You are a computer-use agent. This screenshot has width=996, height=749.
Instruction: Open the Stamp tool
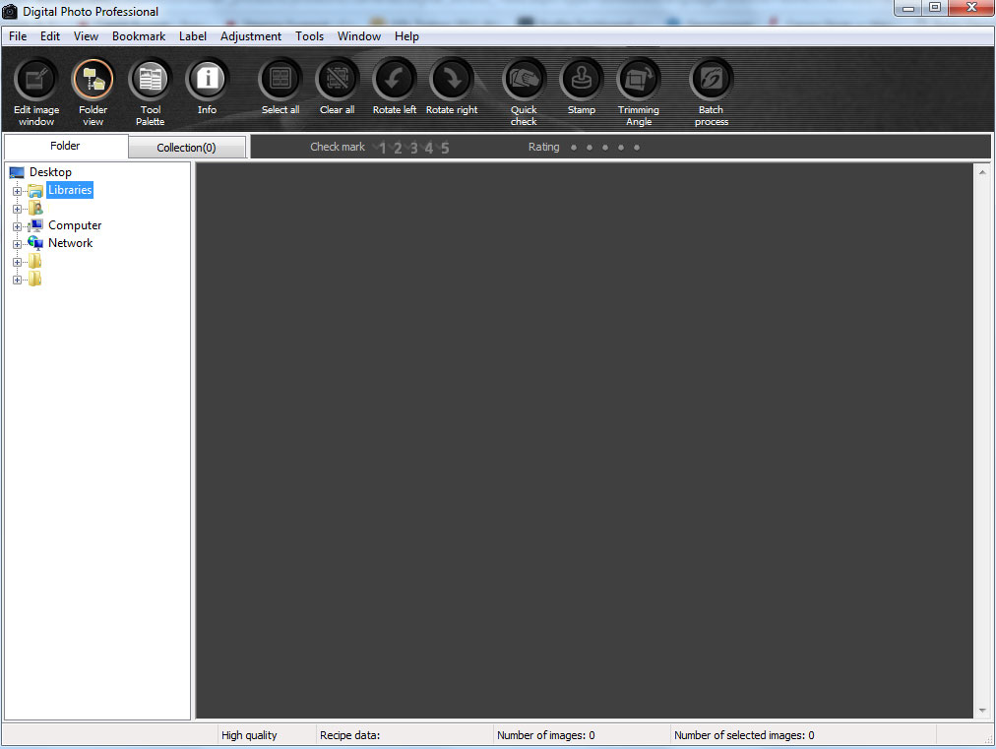click(581, 81)
